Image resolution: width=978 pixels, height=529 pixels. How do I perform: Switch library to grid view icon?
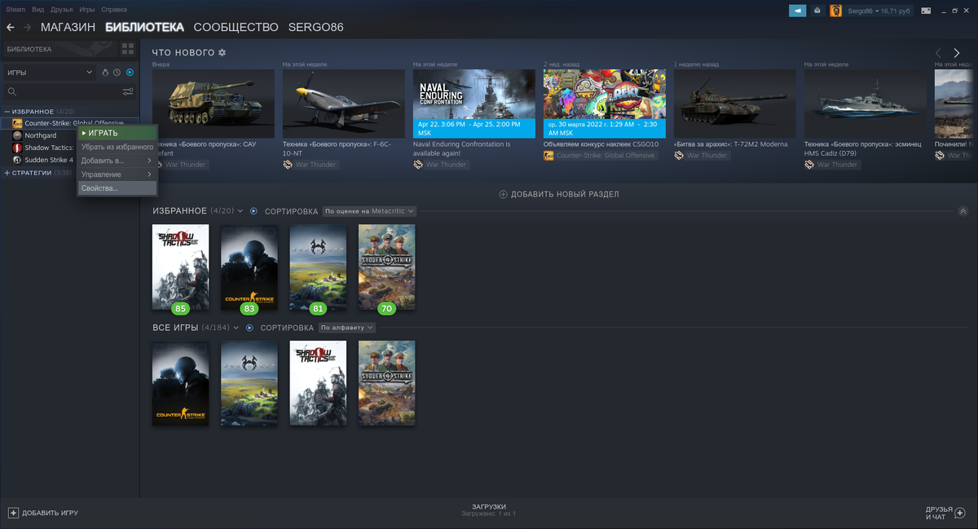[127, 50]
